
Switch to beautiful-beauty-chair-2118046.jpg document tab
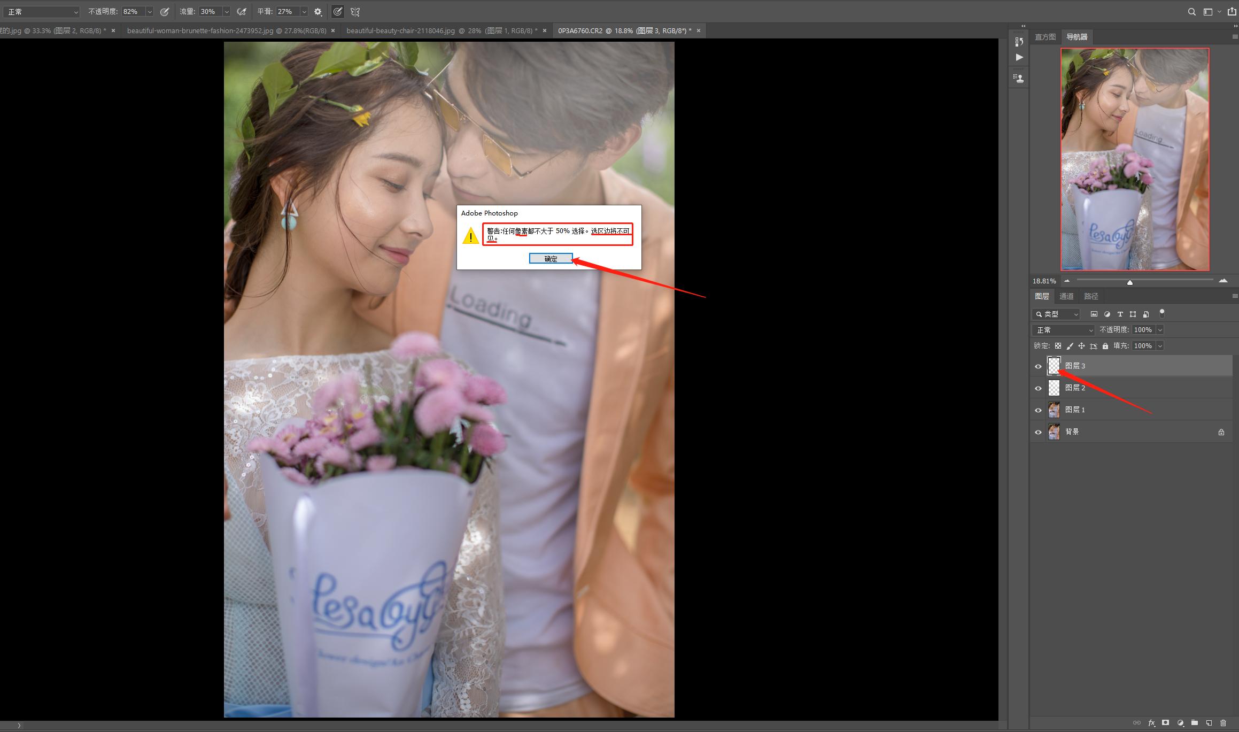click(442, 31)
